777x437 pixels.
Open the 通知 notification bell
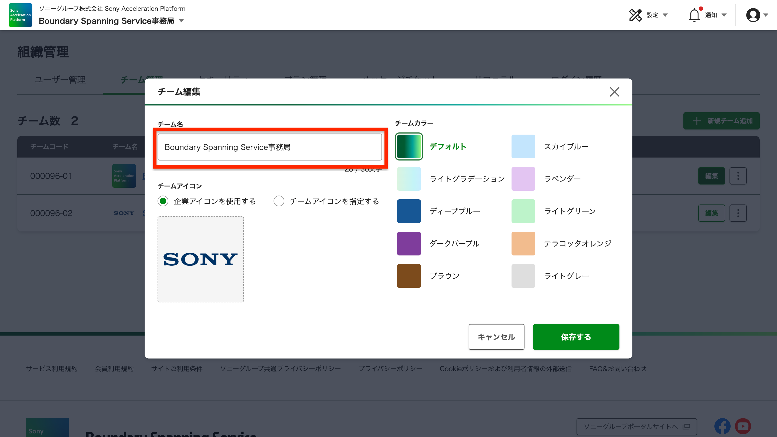pos(695,15)
